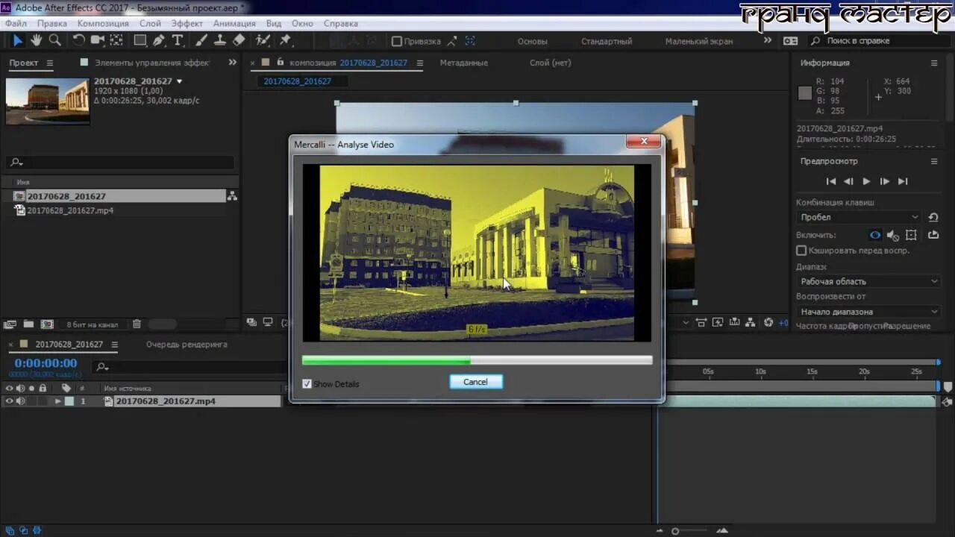Click the 8 бит на канал depth button
The height and width of the screenshot is (537, 955).
click(x=93, y=324)
